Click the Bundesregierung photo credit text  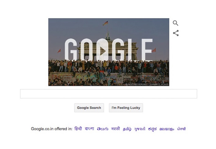pos(147,85)
